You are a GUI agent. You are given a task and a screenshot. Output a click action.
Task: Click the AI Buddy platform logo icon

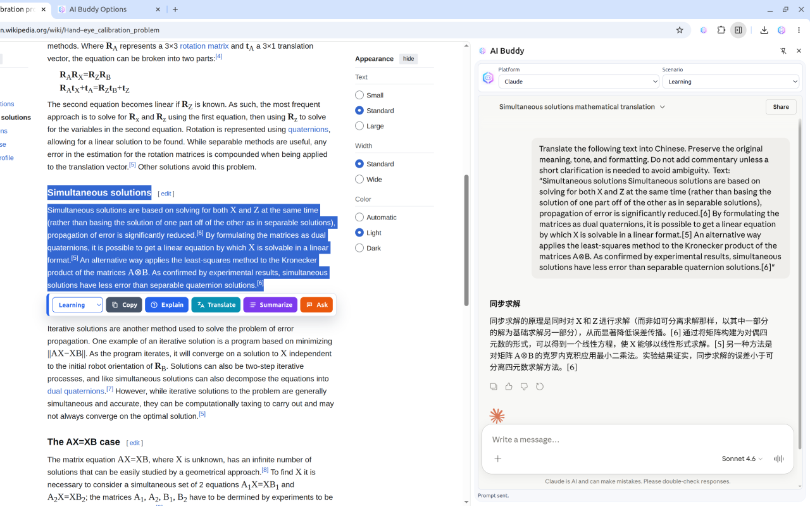488,78
